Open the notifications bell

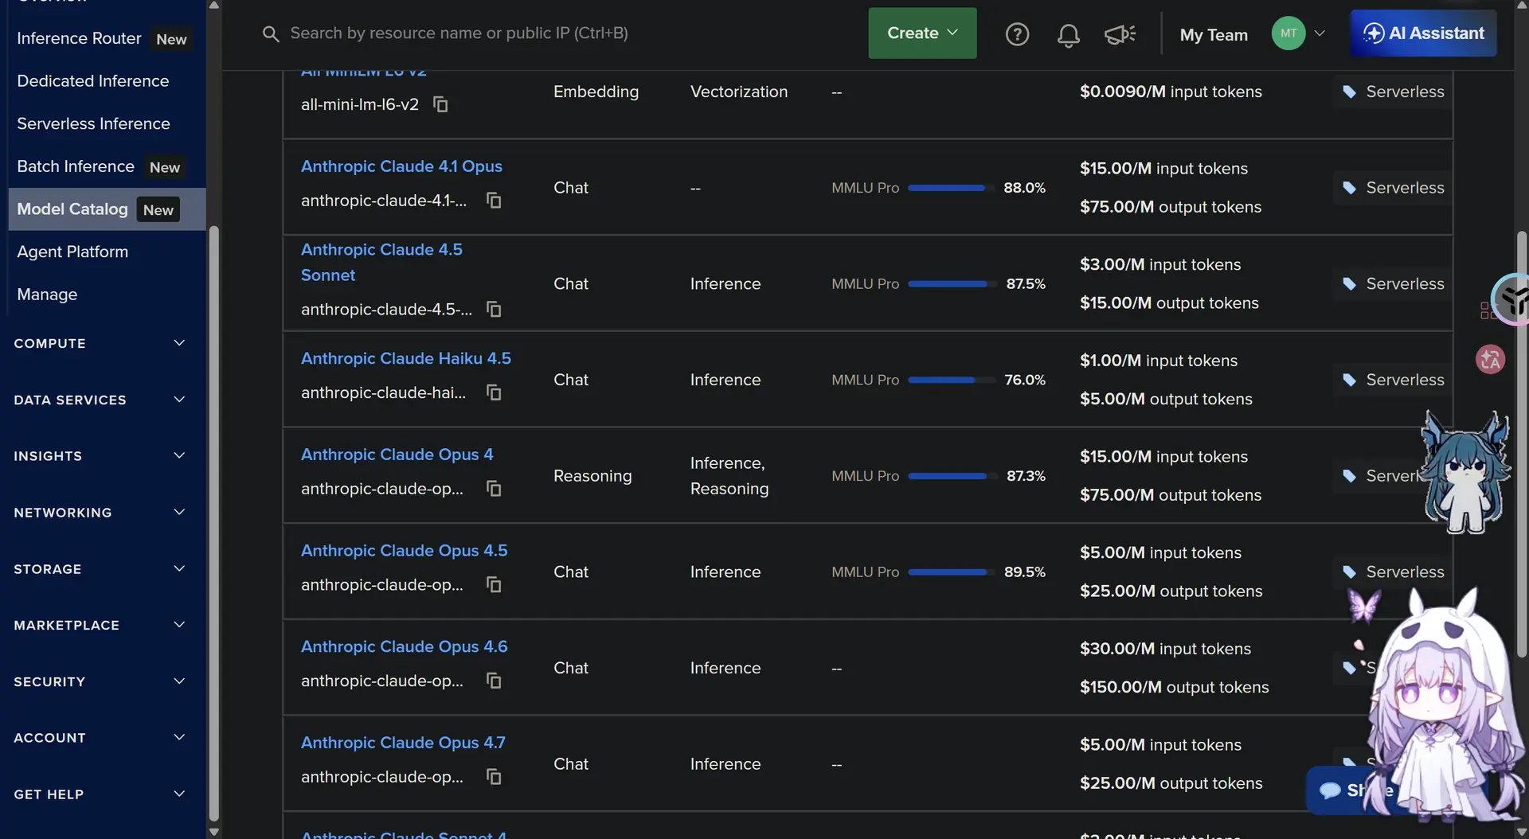pyautogui.click(x=1068, y=34)
